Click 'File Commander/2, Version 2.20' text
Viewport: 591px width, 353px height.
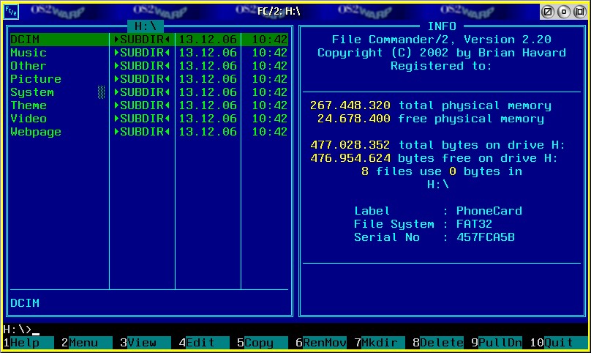pyautogui.click(x=441, y=40)
